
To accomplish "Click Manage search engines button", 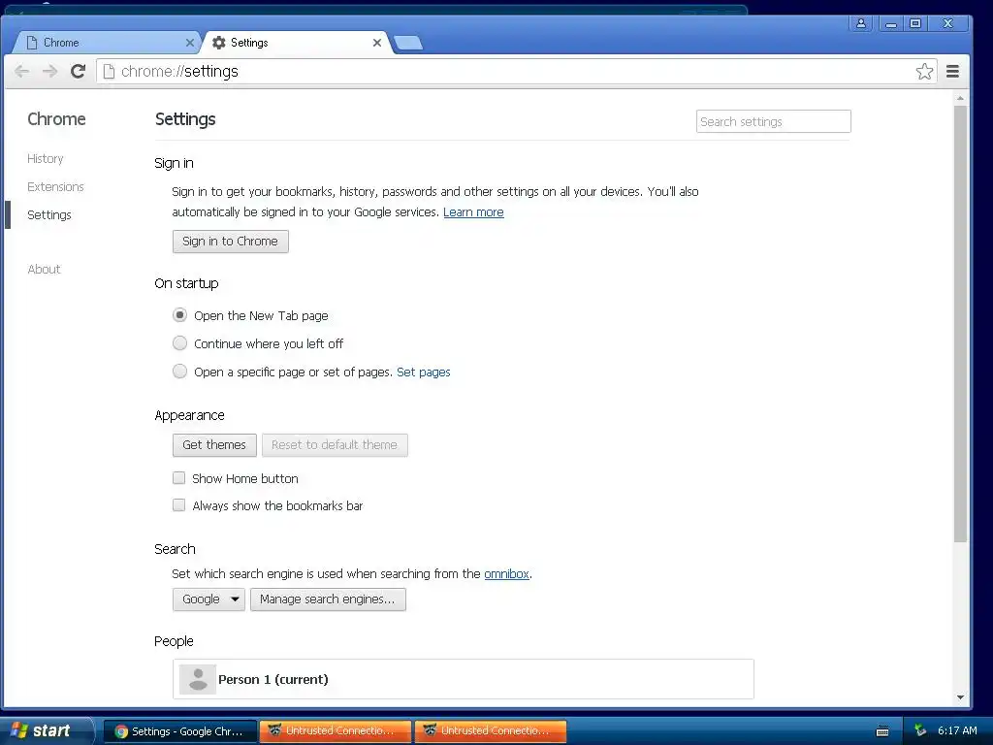I will click(328, 599).
